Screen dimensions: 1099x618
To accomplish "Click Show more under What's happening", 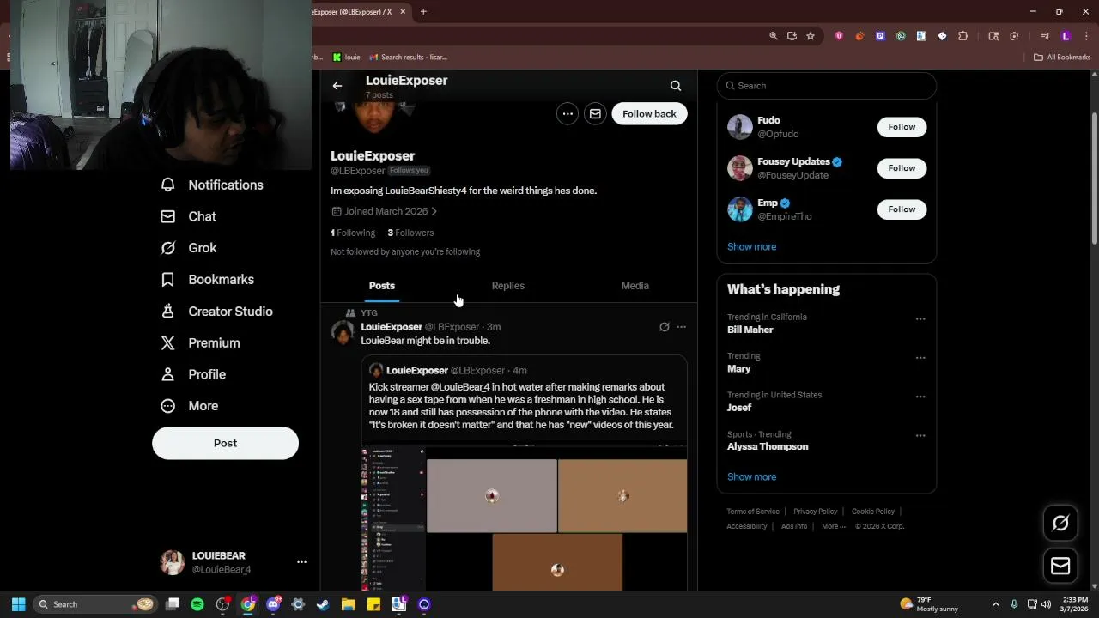I will pos(751,476).
